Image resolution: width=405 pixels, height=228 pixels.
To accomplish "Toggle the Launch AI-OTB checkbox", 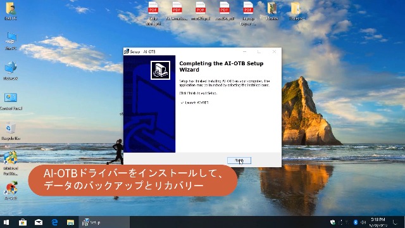I will pos(182,103).
